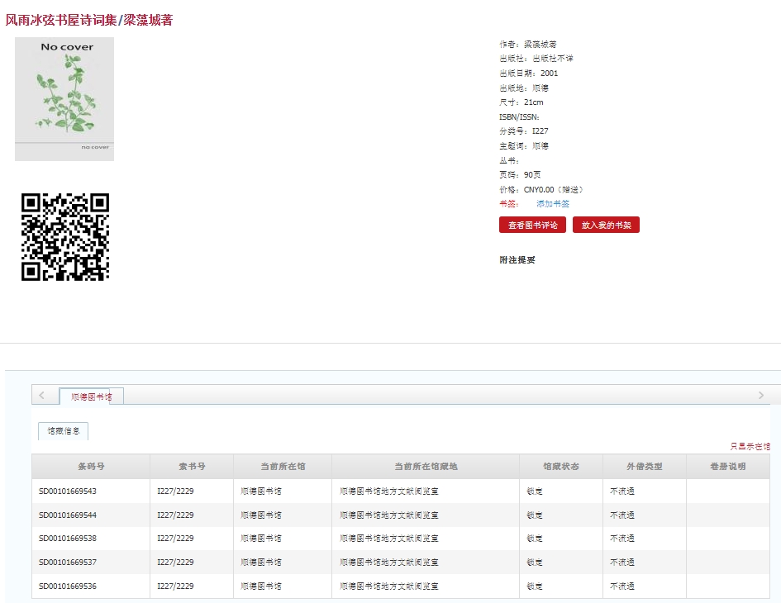This screenshot has width=781, height=603.
Task: Click 不流通 in row SD00101669543
Action: (622, 491)
